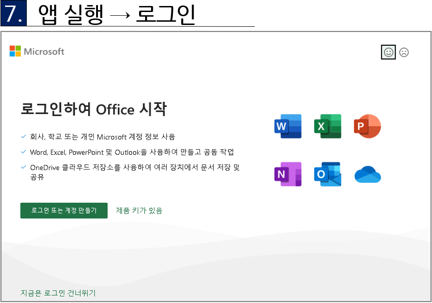Click heading 로그인하여 Office 시작
The height and width of the screenshot is (303, 432).
point(94,109)
